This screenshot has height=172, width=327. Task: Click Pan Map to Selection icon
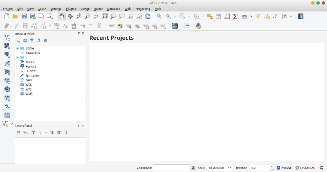coord(70,16)
